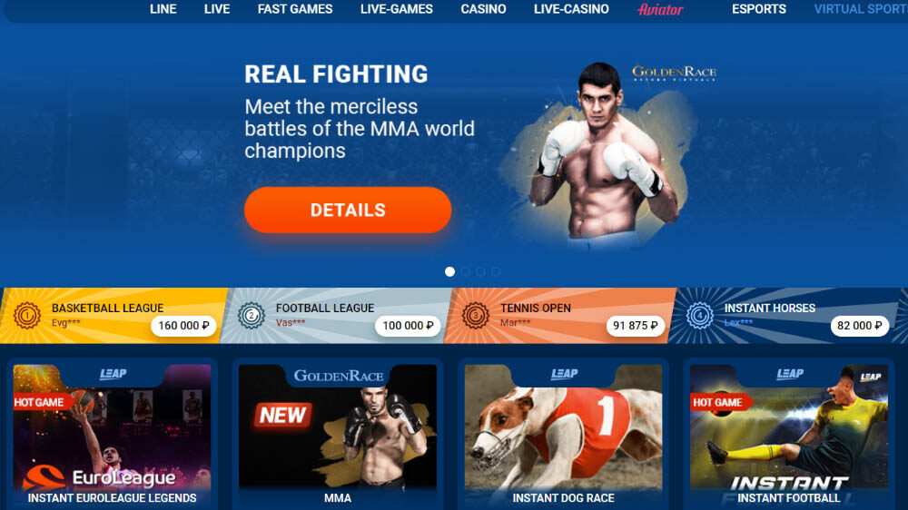Click the rank 3 medal icon for Tennis Open
The height and width of the screenshot is (510, 908).
coord(476,316)
